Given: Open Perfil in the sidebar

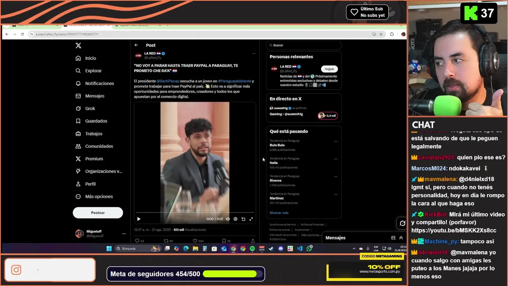Looking at the screenshot, I should click(86, 184).
